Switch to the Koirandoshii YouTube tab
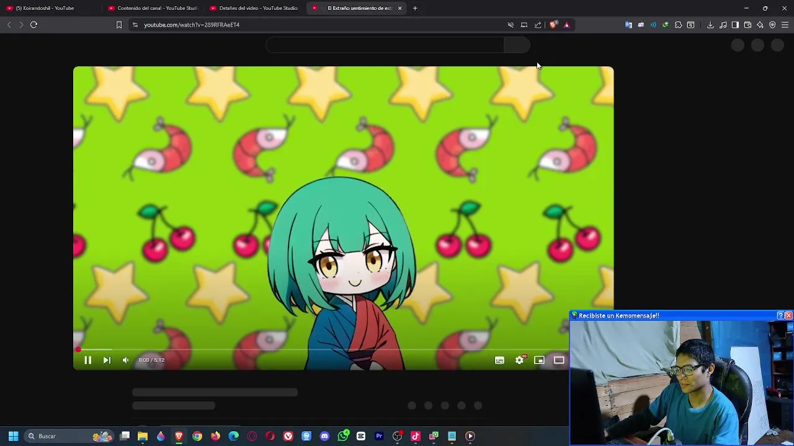This screenshot has width=794, height=446. pos(50,8)
